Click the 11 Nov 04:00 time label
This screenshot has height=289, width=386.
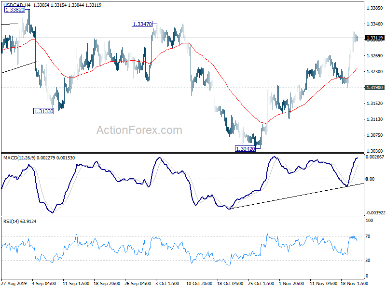[x=323, y=283]
